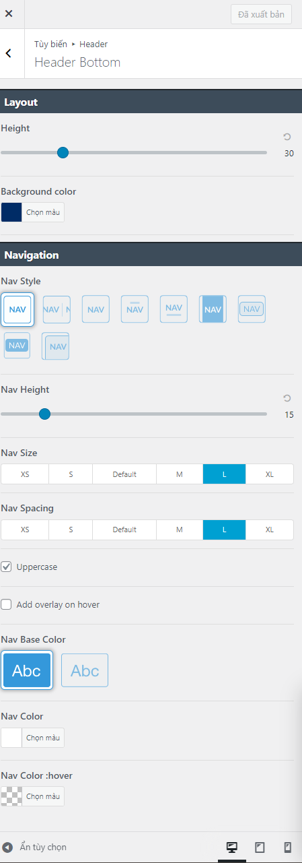Open the Nav Color :hover chooser
Viewport: 302px width, 863px height.
32,796
